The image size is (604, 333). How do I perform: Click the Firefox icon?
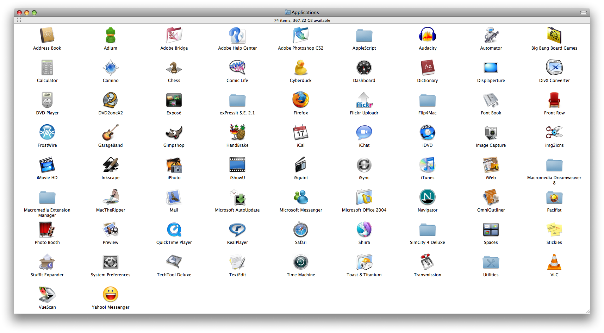coord(301,100)
